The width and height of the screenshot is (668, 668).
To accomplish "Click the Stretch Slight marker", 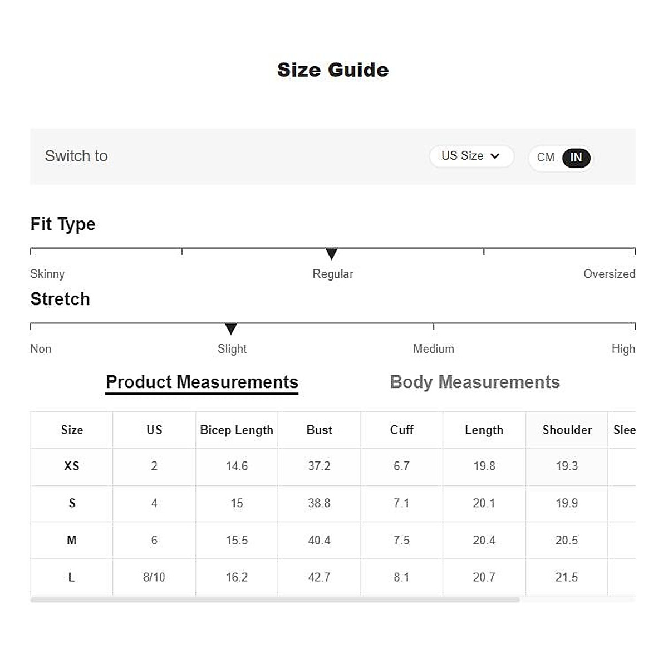I will click(231, 328).
